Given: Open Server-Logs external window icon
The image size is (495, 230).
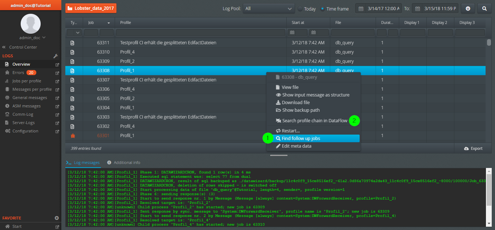Looking at the screenshot, I should point(57,123).
